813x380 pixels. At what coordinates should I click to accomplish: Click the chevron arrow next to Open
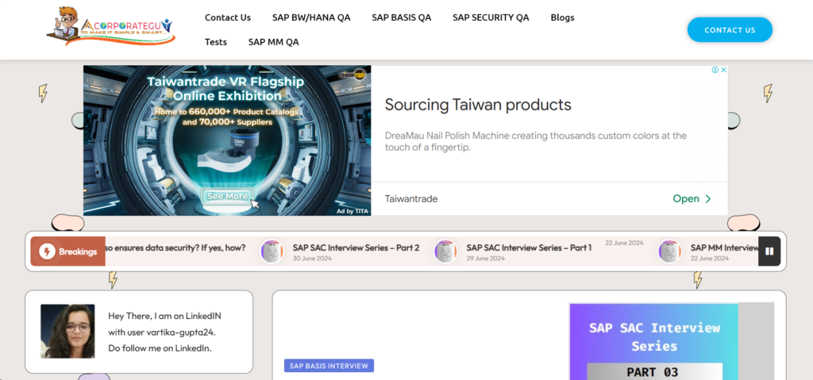click(x=708, y=198)
